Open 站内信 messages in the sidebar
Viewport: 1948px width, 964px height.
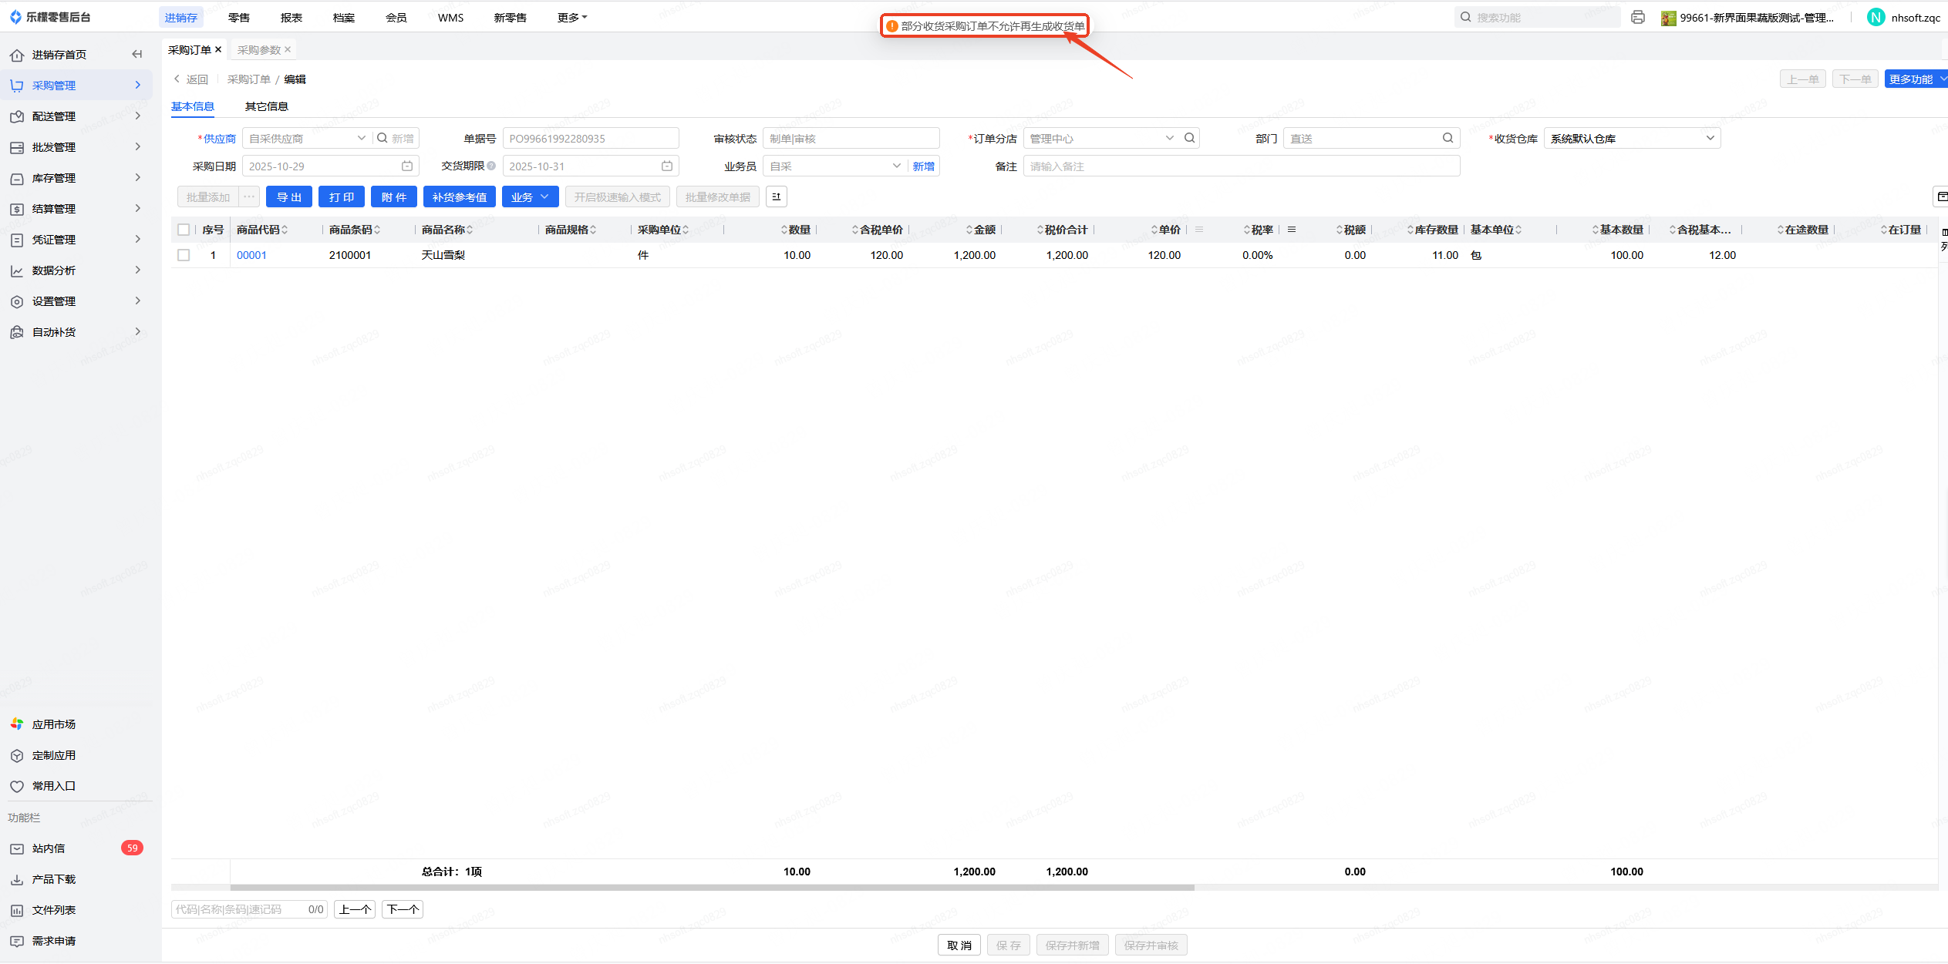click(x=49, y=848)
